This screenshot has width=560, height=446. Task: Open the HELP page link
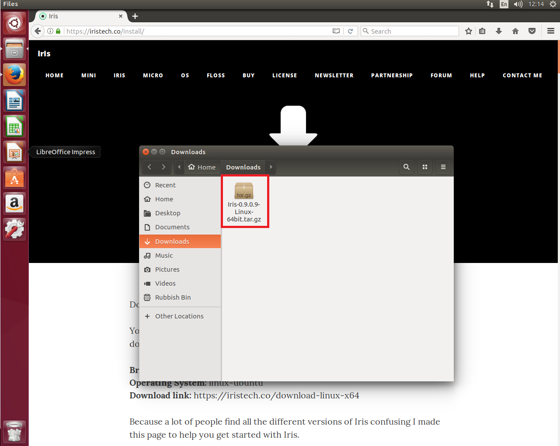pyautogui.click(x=477, y=76)
